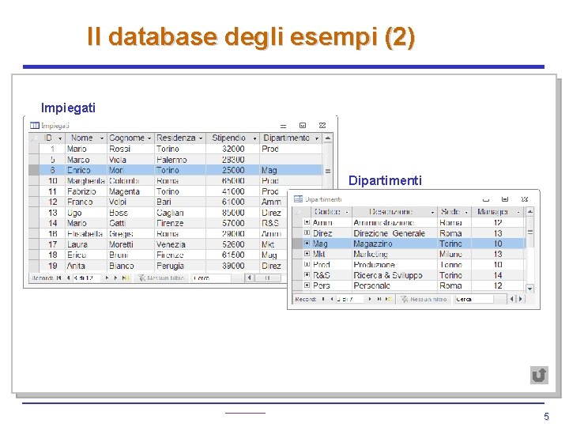Close the Dipartimenti table window
Screen dimensions: 569x427
[x=525, y=199]
